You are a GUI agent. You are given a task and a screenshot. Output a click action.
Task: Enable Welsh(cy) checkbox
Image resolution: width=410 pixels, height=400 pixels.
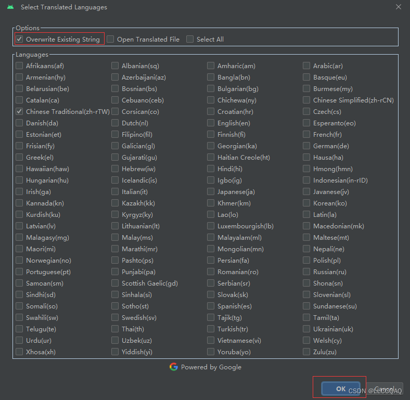coord(306,340)
